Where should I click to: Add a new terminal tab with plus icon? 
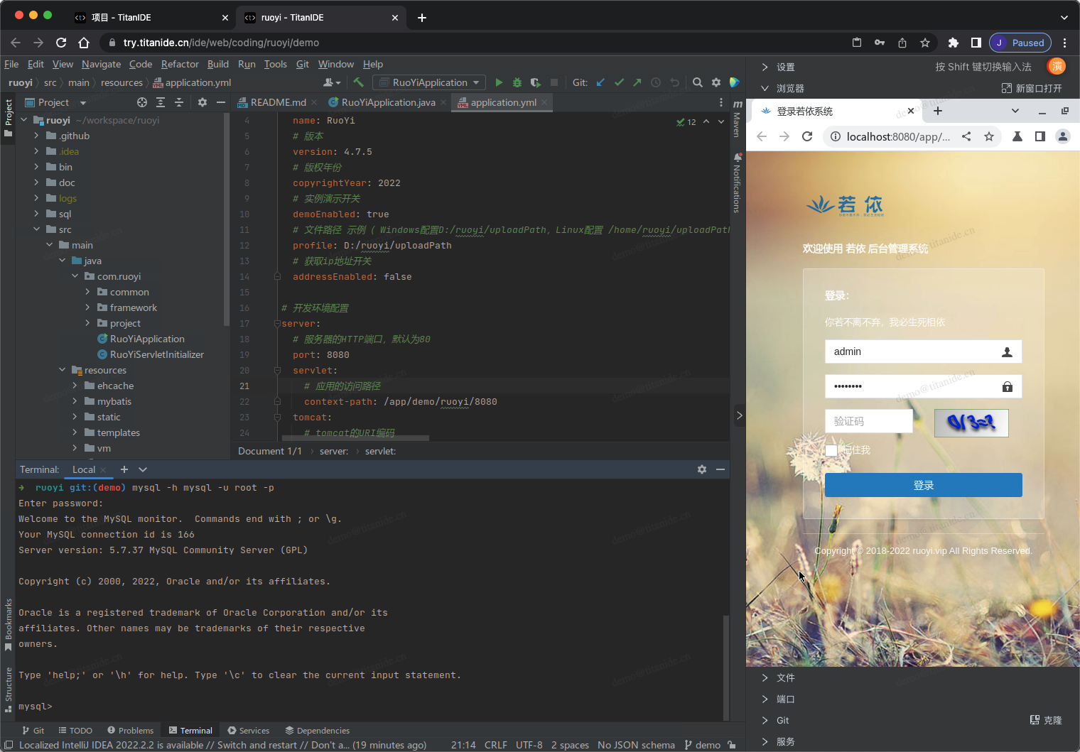pos(124,469)
